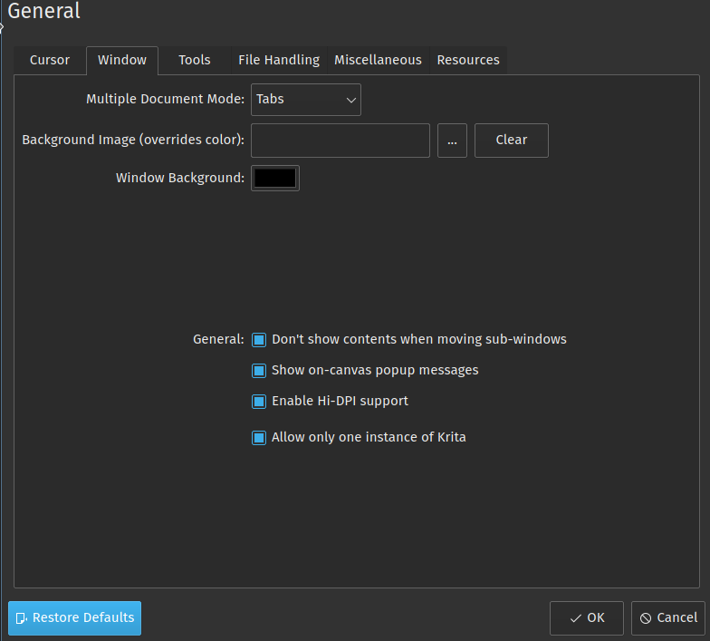The width and height of the screenshot is (710, 641).
Task: Click Restore Defaults button
Action: [x=74, y=618]
